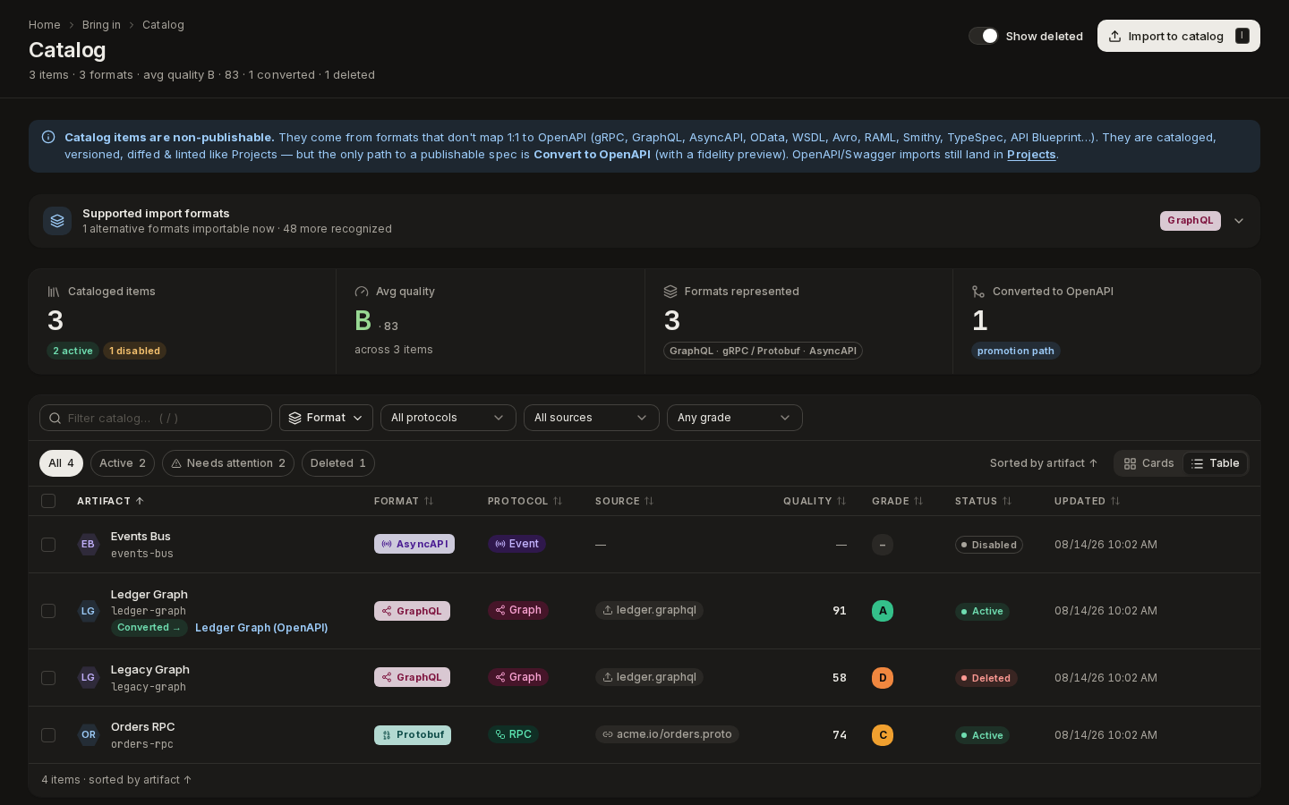Click the Deleted status badge on Legacy Graph
The image size is (1289, 805).
(x=986, y=678)
